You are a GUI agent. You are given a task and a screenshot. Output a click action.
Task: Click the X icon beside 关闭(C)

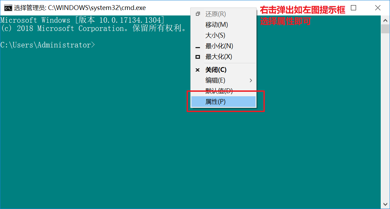(x=198, y=69)
